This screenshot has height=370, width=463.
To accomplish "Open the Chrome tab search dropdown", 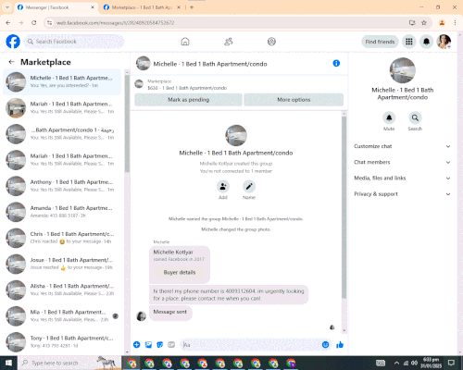I will 6,7.
